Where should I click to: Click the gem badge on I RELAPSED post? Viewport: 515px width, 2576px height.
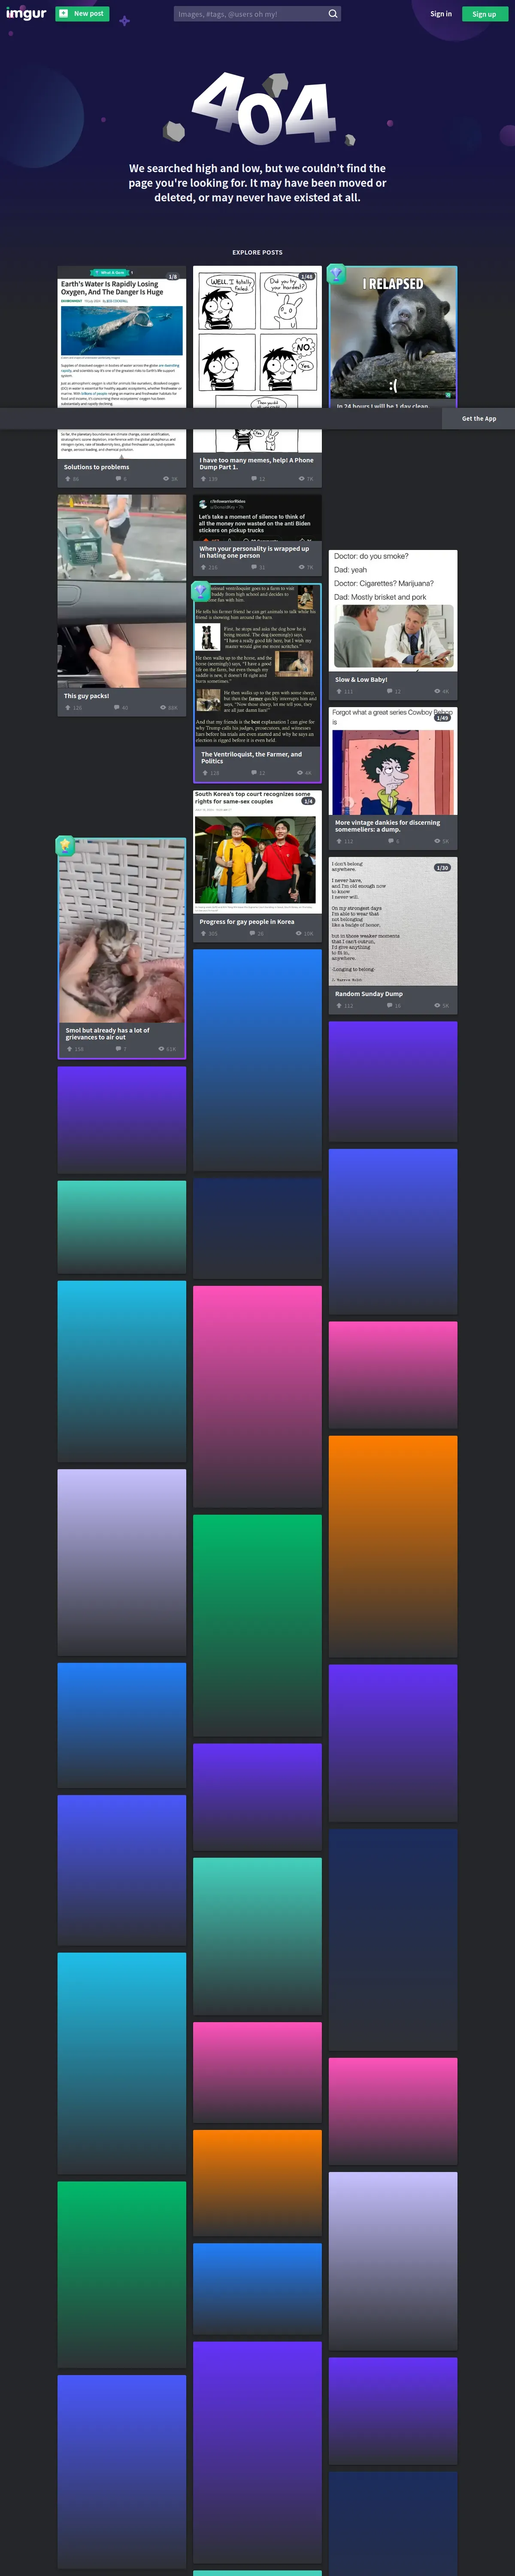click(337, 273)
